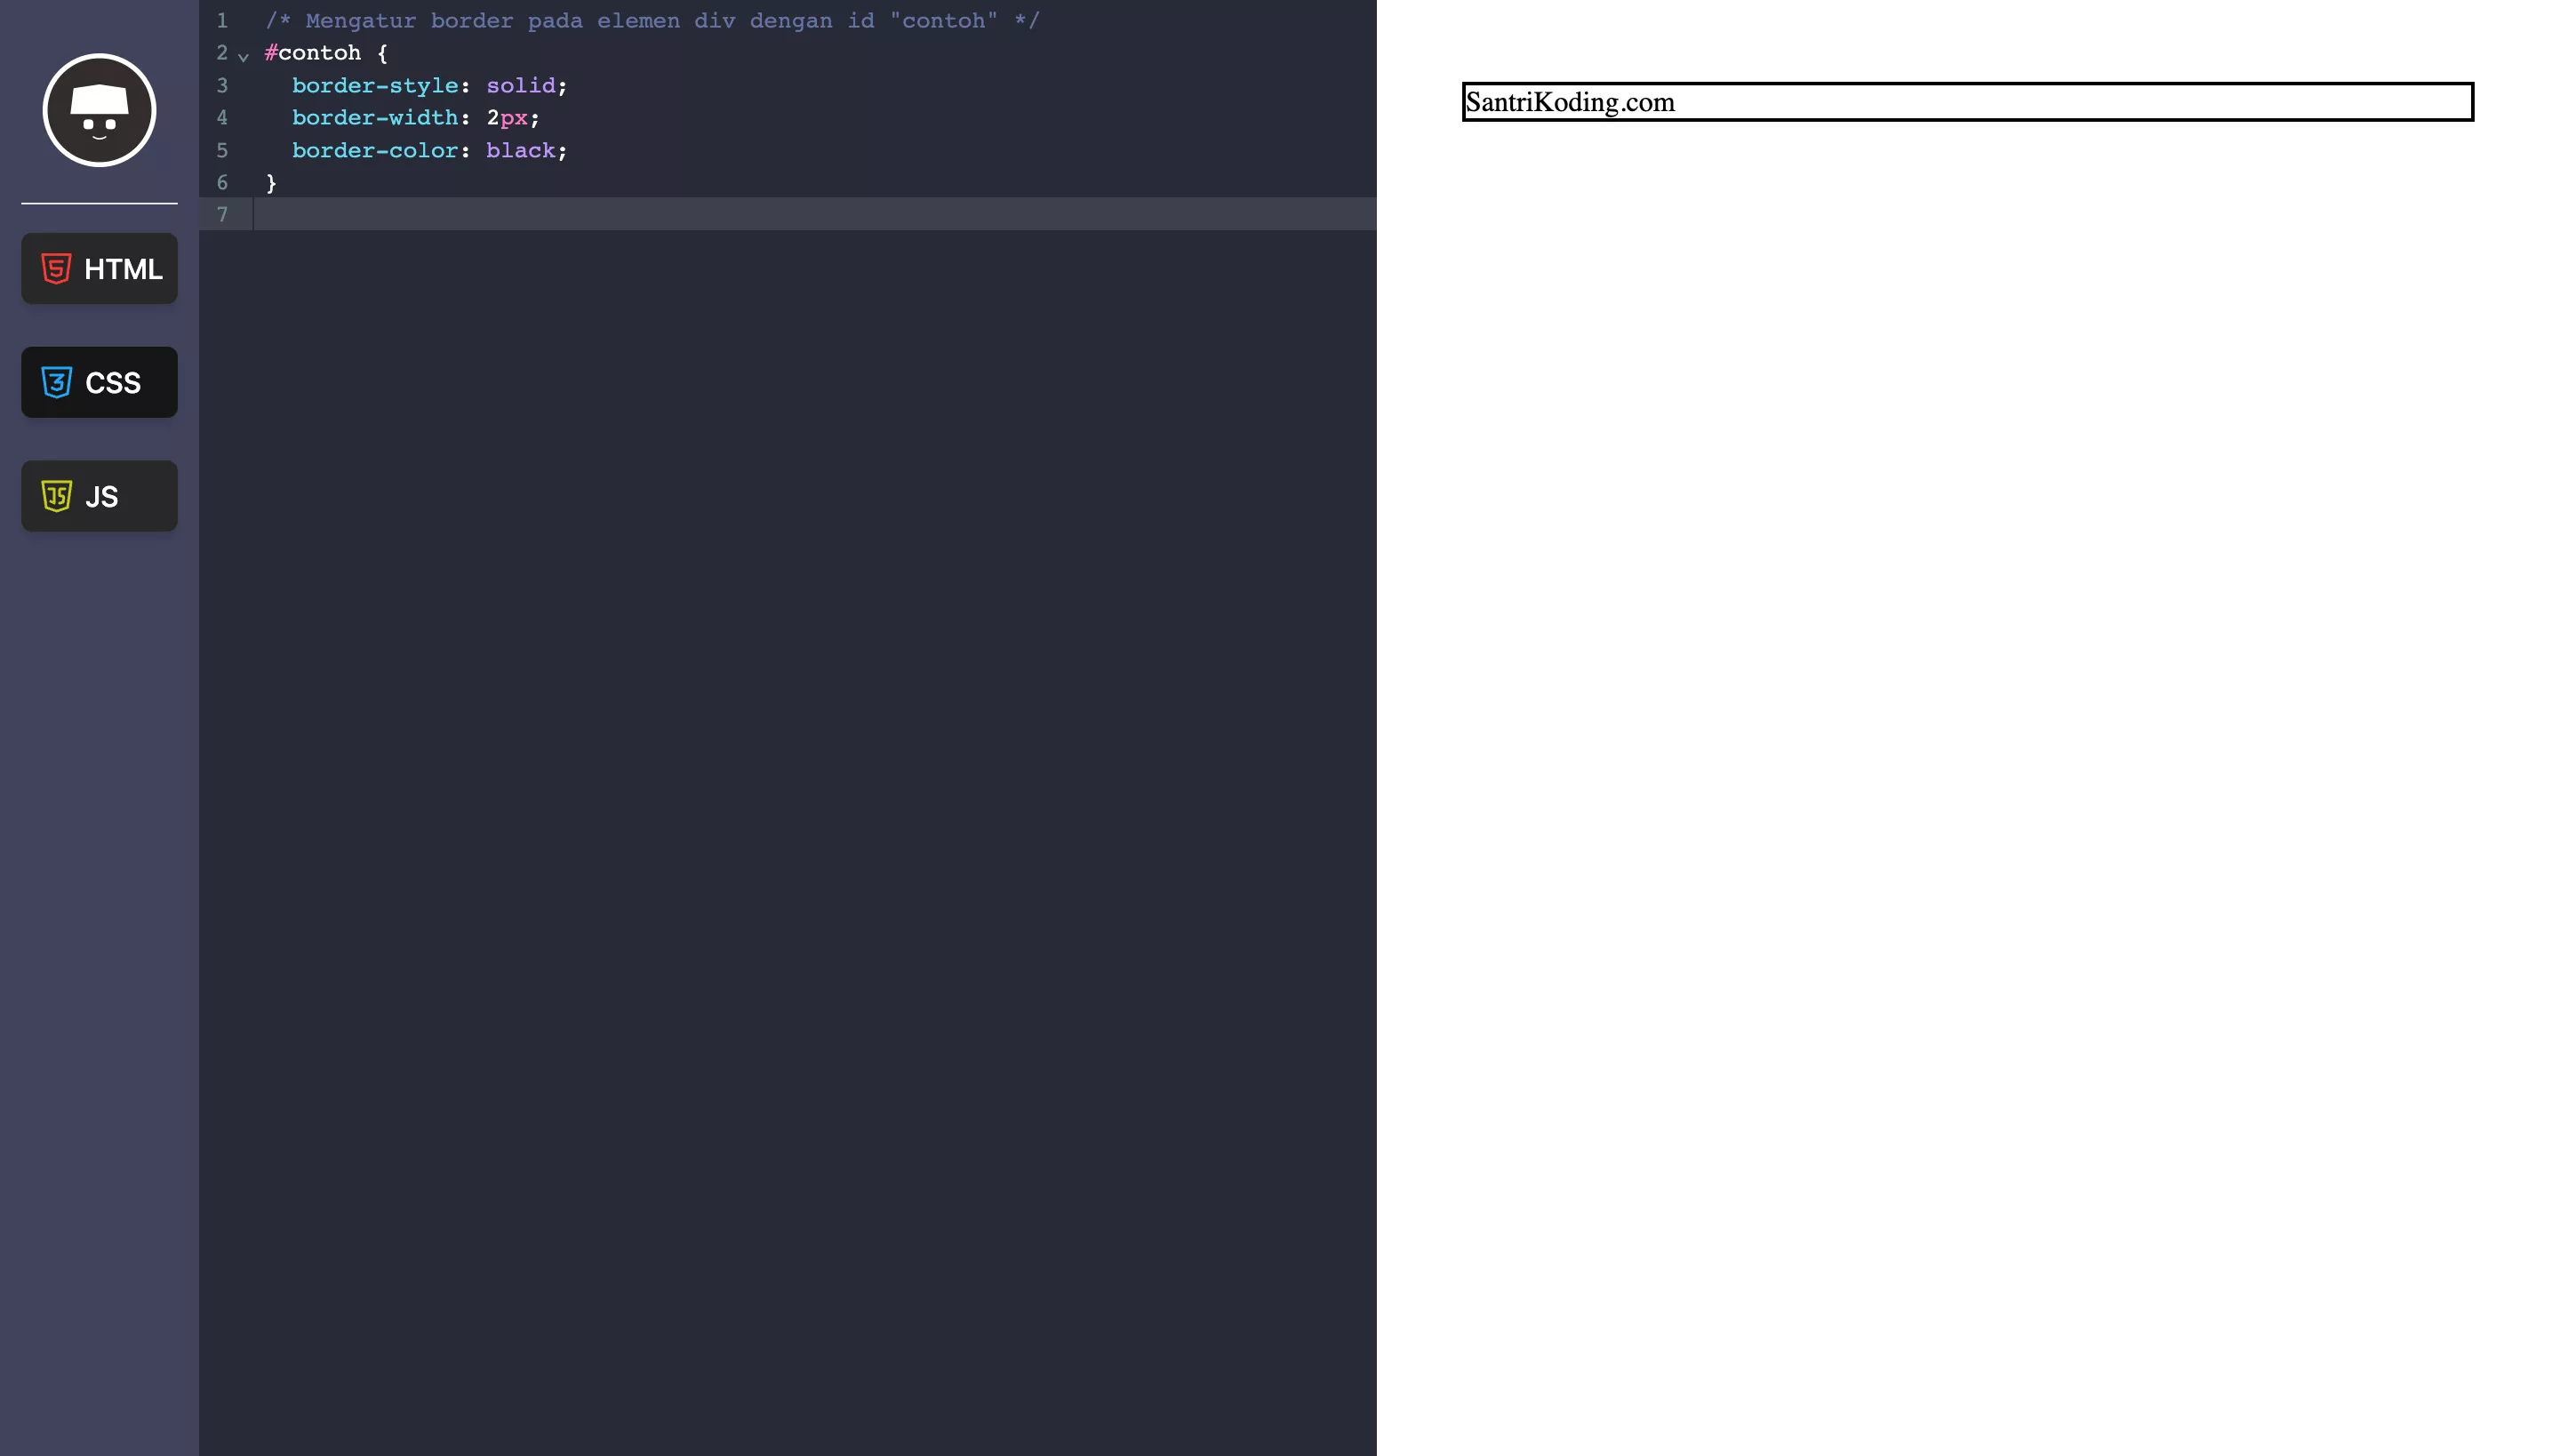Click the border-color property
Viewport: 2560px width, 1456px height.
(x=375, y=151)
